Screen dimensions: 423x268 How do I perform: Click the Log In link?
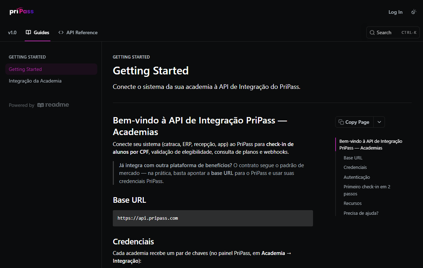point(396,12)
